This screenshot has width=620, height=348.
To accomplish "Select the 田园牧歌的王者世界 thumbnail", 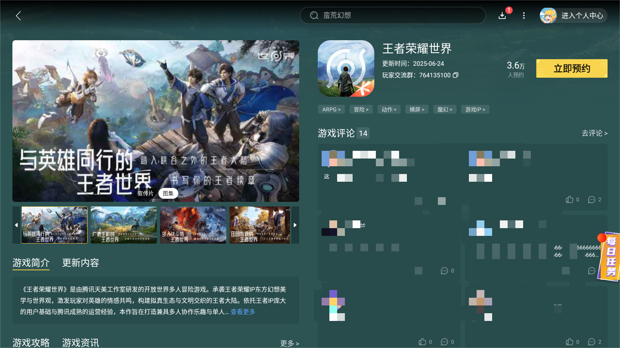I will tap(260, 225).
